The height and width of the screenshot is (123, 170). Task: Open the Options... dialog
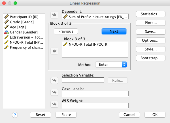click(x=151, y=40)
